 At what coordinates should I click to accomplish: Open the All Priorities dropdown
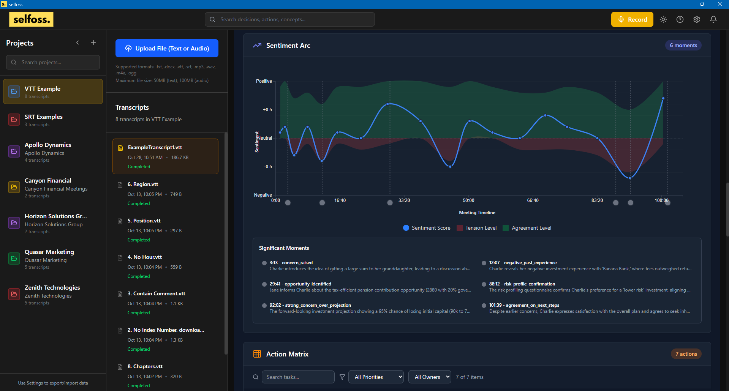pyautogui.click(x=376, y=377)
